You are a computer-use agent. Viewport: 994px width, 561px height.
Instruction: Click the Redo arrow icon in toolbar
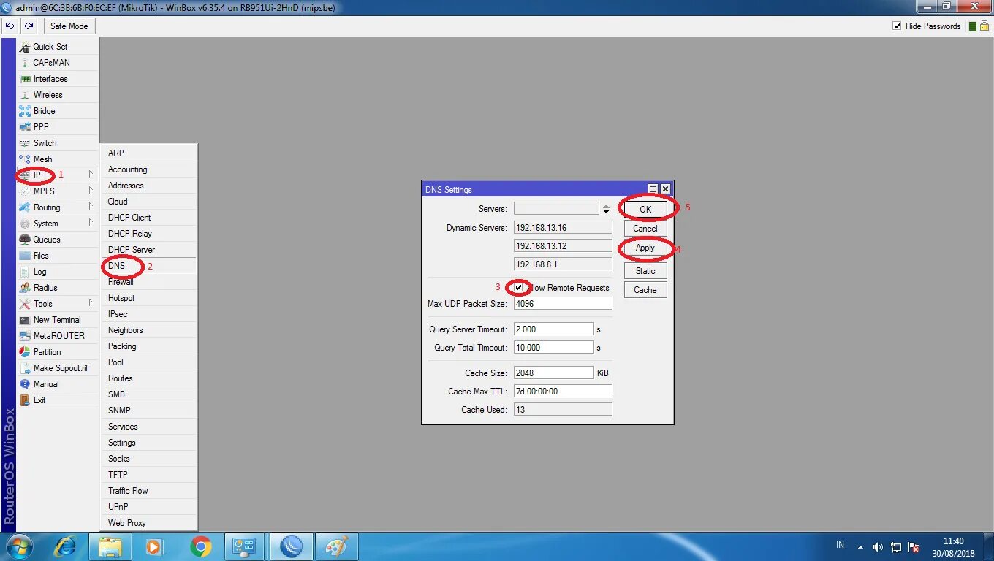pos(29,26)
